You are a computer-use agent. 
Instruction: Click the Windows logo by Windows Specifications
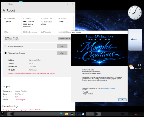5,53
